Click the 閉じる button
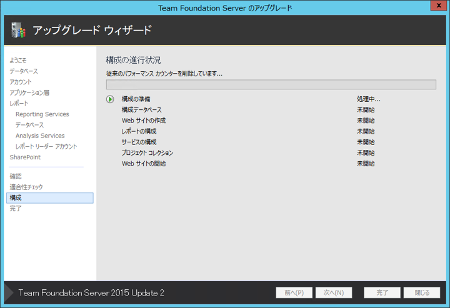This screenshot has height=308, width=450. 421,292
